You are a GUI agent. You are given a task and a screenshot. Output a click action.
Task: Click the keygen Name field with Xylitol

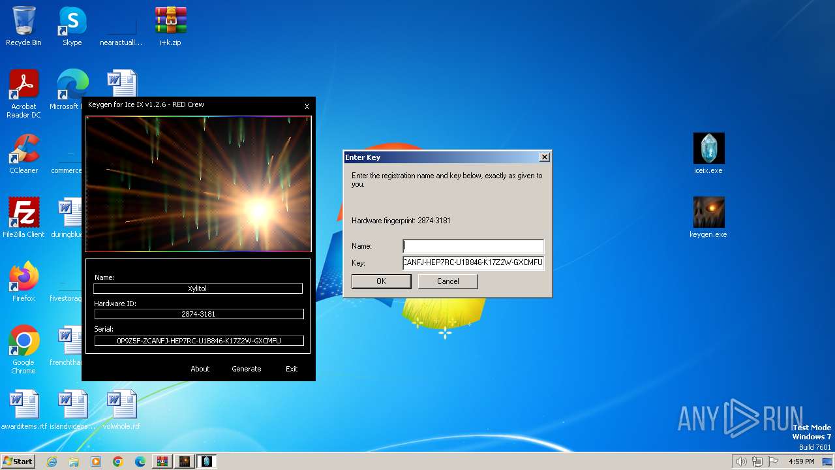198,289
